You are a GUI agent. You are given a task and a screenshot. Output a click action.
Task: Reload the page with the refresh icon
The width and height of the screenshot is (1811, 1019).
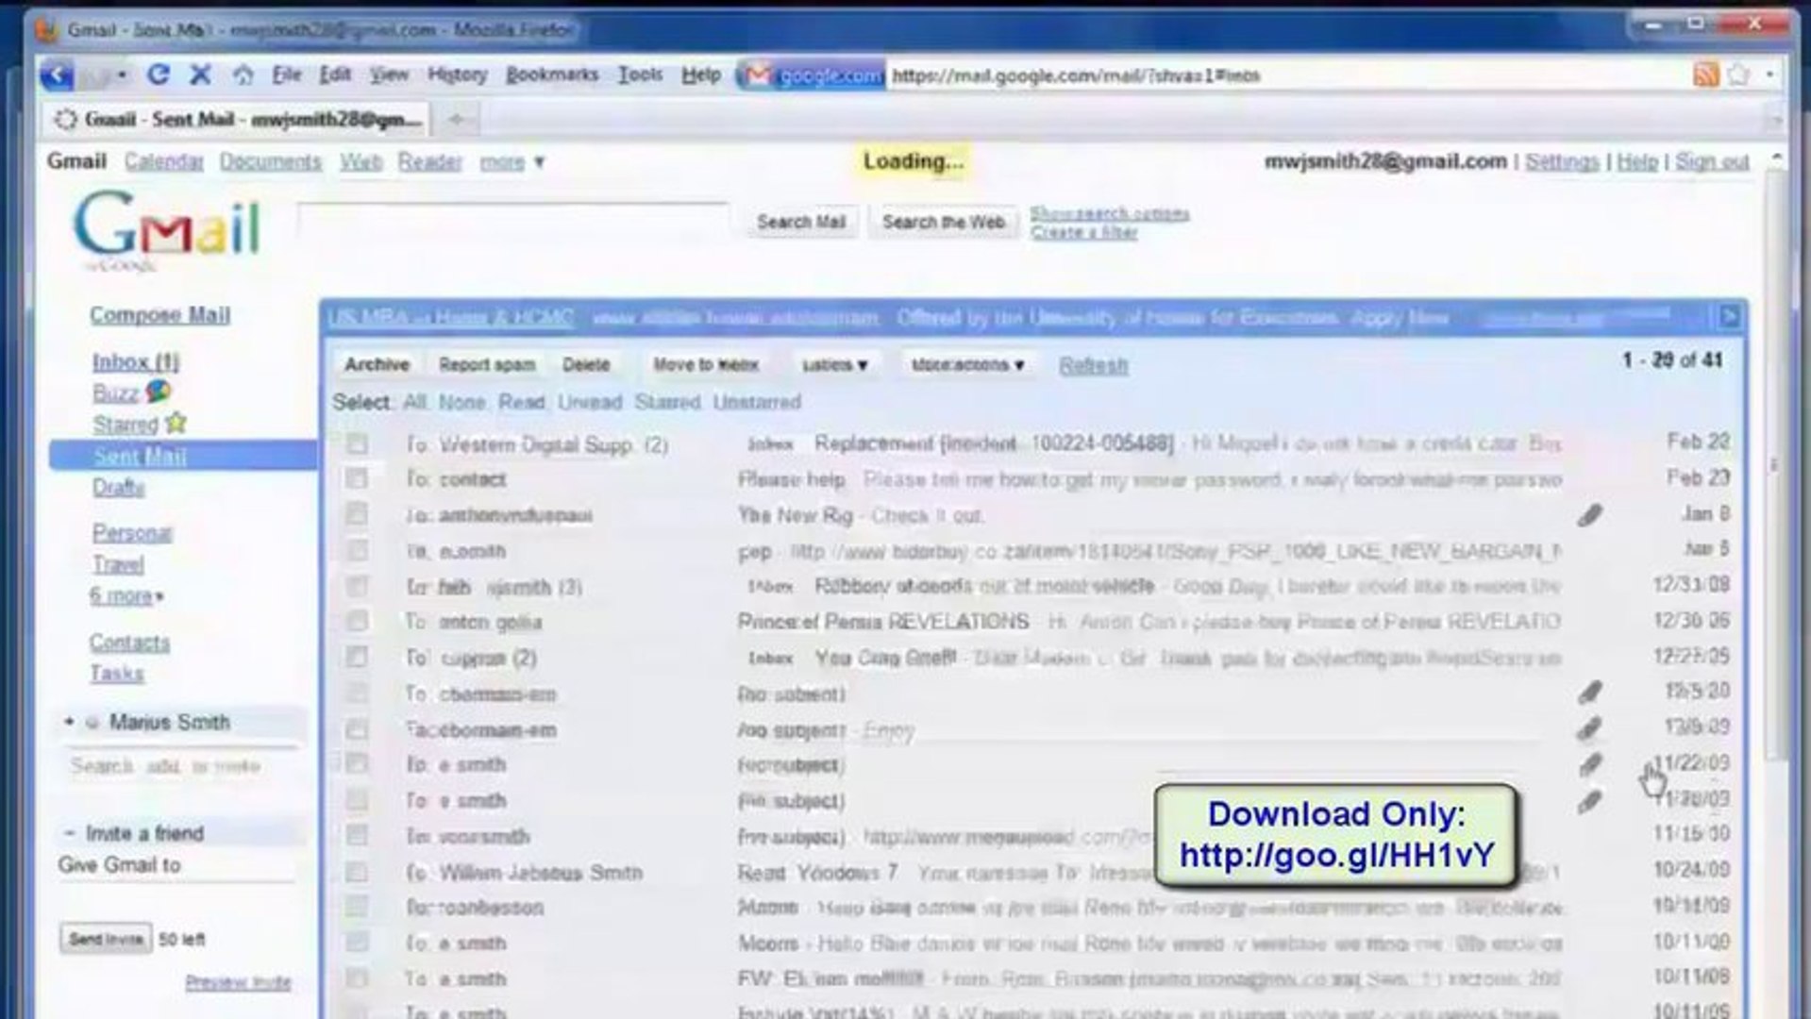[x=159, y=74]
